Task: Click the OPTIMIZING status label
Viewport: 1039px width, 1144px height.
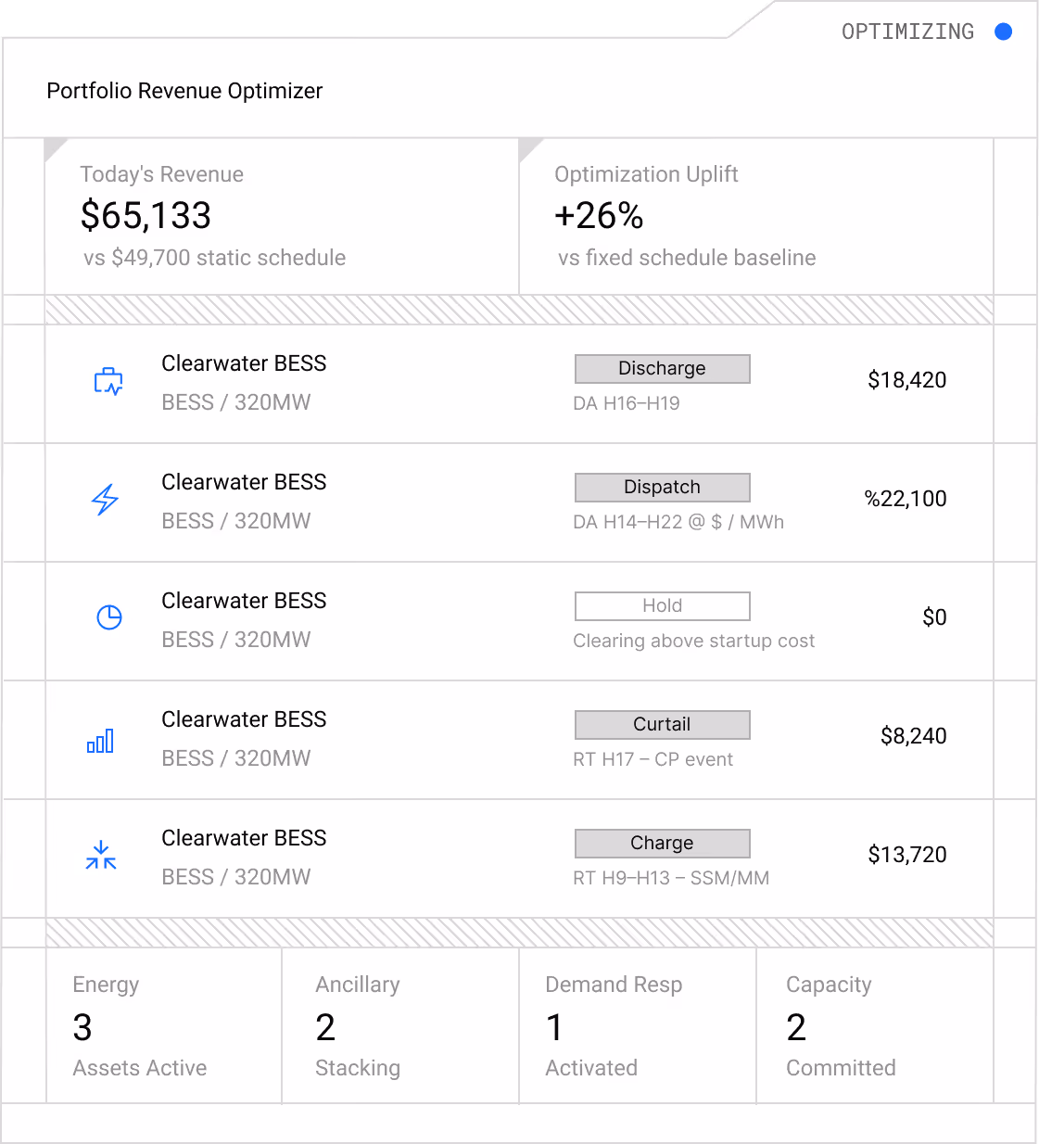Action: click(908, 32)
